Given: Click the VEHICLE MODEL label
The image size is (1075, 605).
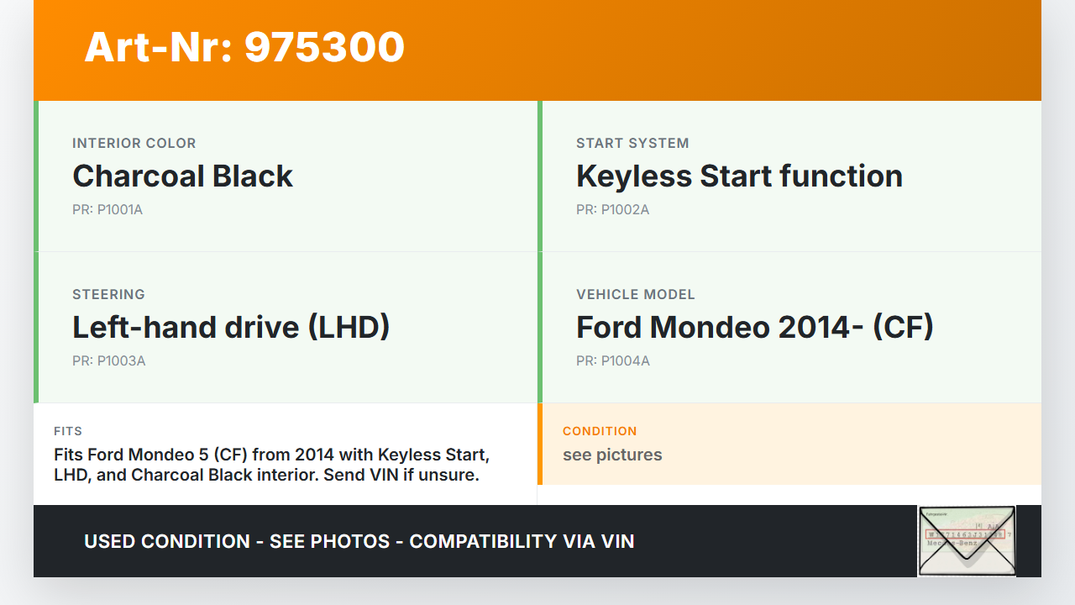Looking at the screenshot, I should click(x=635, y=295).
